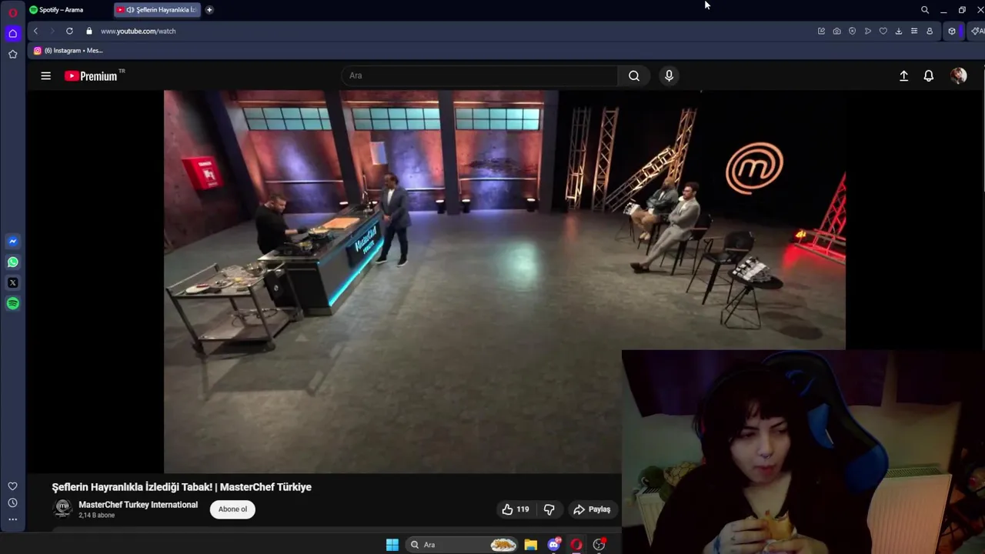Viewport: 985px width, 554px height.
Task: Open the YouTube guide hamburger menu
Action: point(46,75)
